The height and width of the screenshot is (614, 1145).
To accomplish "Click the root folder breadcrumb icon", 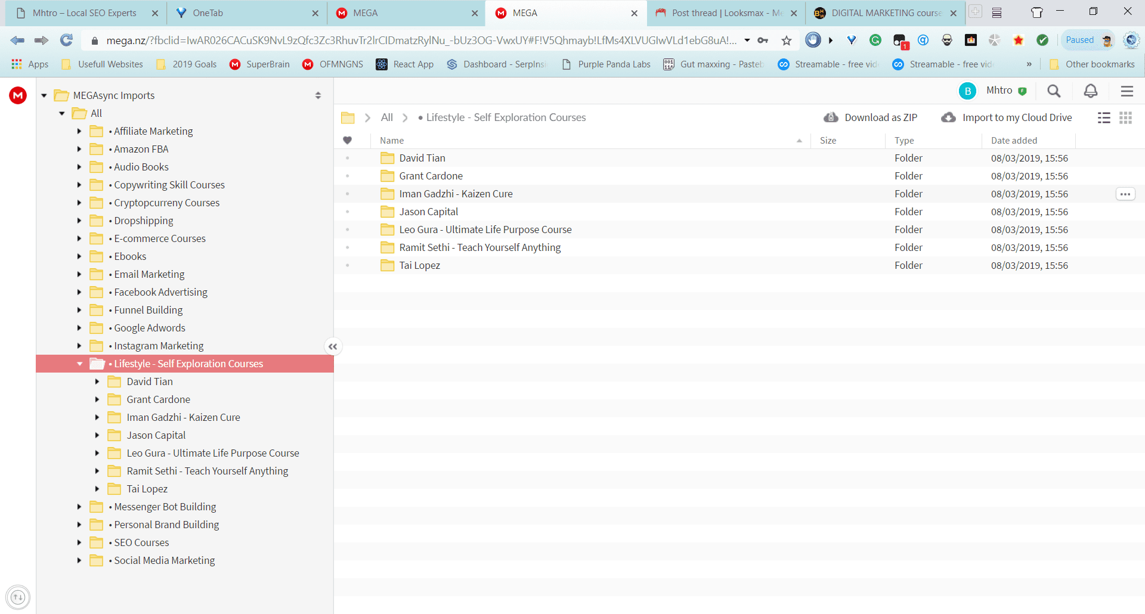I will [x=348, y=118].
